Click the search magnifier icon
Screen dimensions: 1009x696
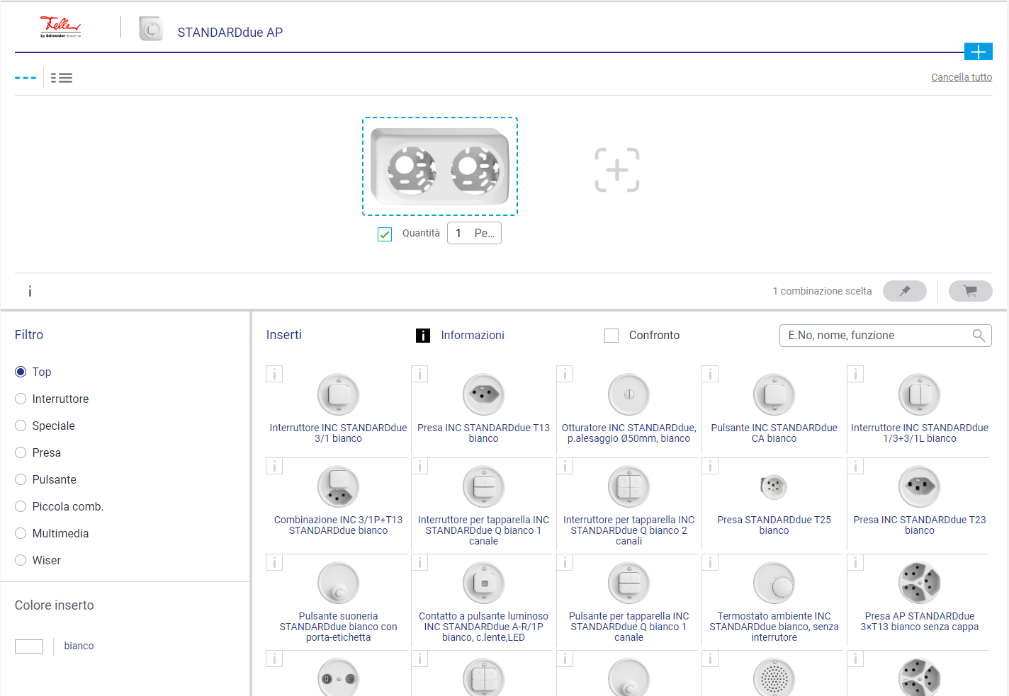(x=979, y=336)
